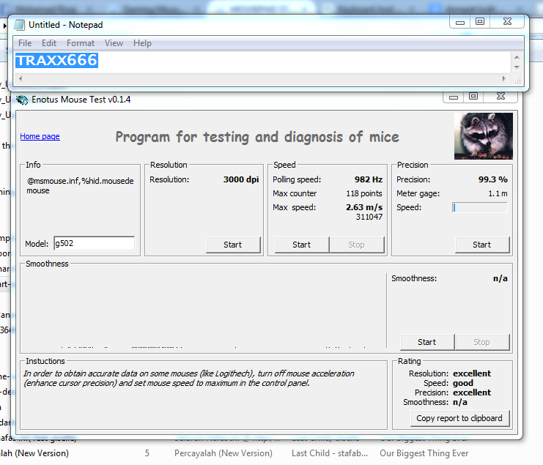Click Notepad horizontal scrollbar left arrow
Screen dimensions: 543x465
[21, 78]
